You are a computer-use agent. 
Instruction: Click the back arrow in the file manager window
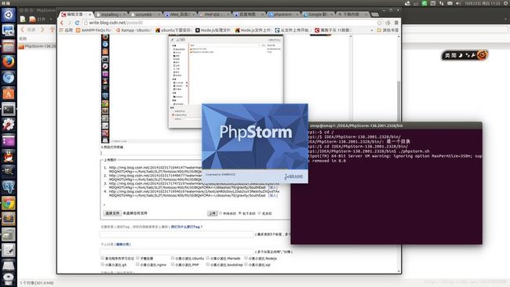coord(23,30)
